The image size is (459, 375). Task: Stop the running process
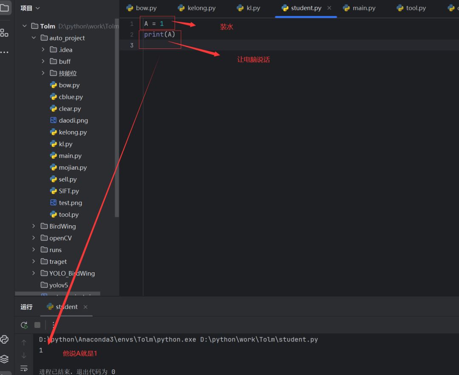tap(37, 325)
